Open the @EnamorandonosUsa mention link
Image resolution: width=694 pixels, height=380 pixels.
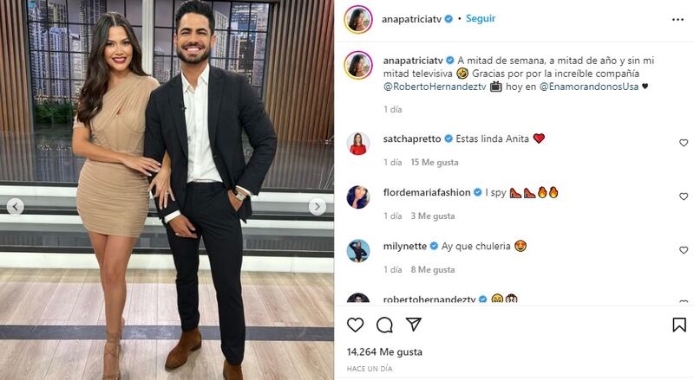point(589,87)
